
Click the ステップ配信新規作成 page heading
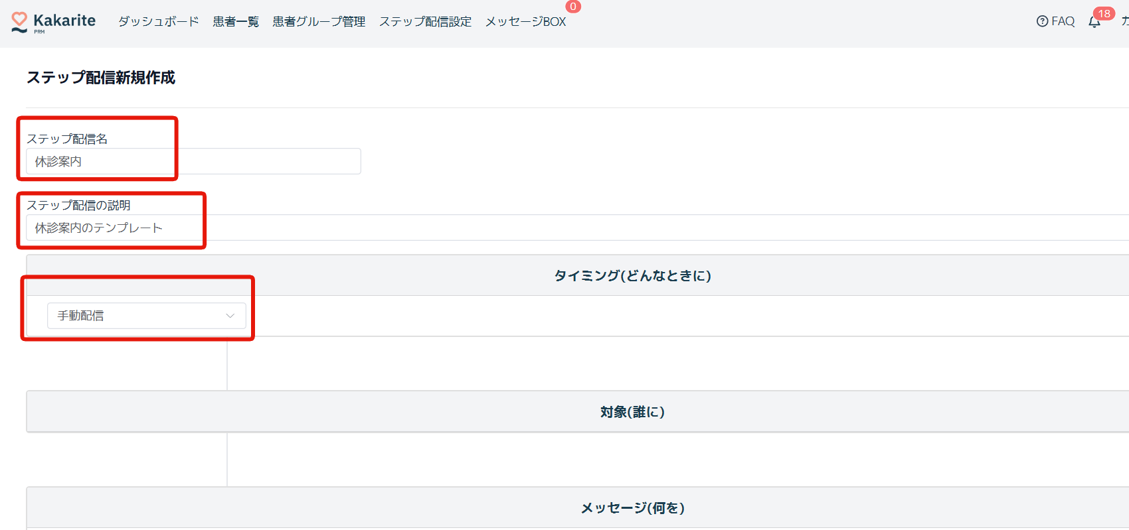point(101,78)
